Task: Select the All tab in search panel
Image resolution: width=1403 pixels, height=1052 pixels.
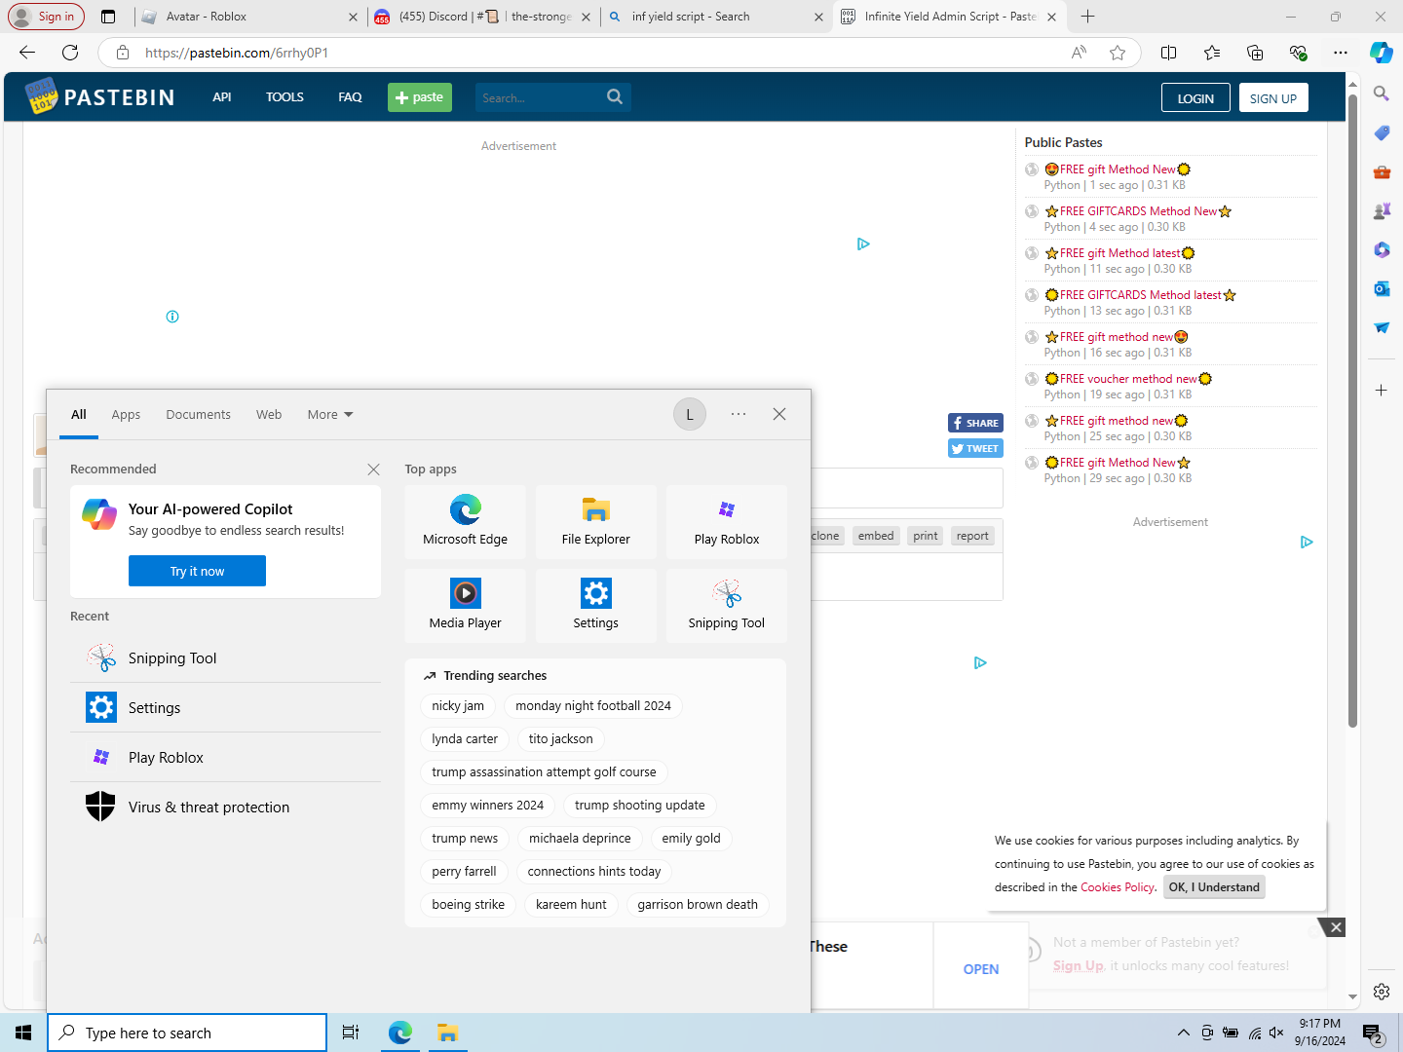Action: pyautogui.click(x=79, y=414)
